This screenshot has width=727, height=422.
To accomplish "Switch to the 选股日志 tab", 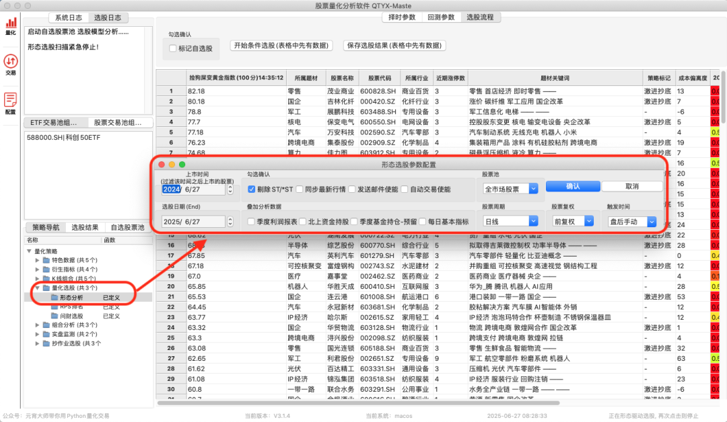I will click(x=108, y=17).
